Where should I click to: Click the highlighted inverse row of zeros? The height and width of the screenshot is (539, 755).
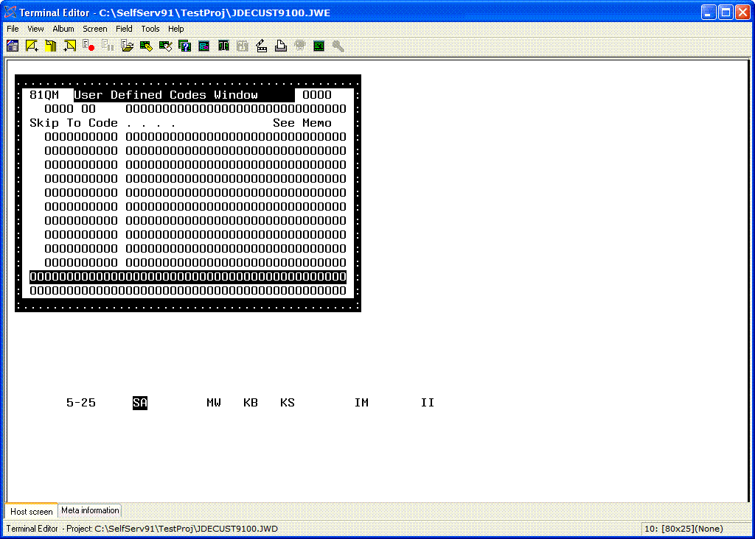pyautogui.click(x=188, y=277)
